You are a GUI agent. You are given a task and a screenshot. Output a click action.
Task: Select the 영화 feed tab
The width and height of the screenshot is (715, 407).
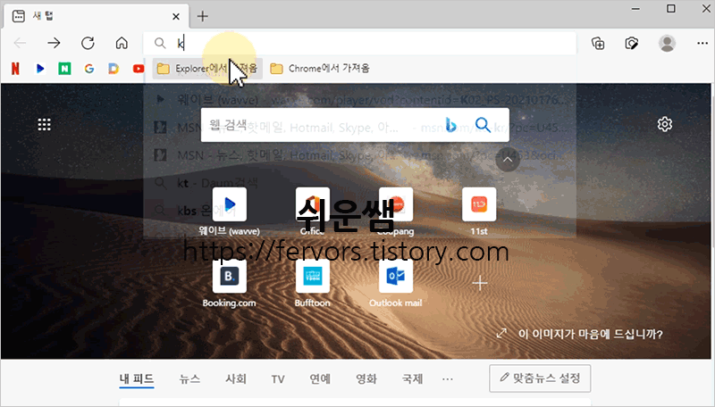coord(366,378)
